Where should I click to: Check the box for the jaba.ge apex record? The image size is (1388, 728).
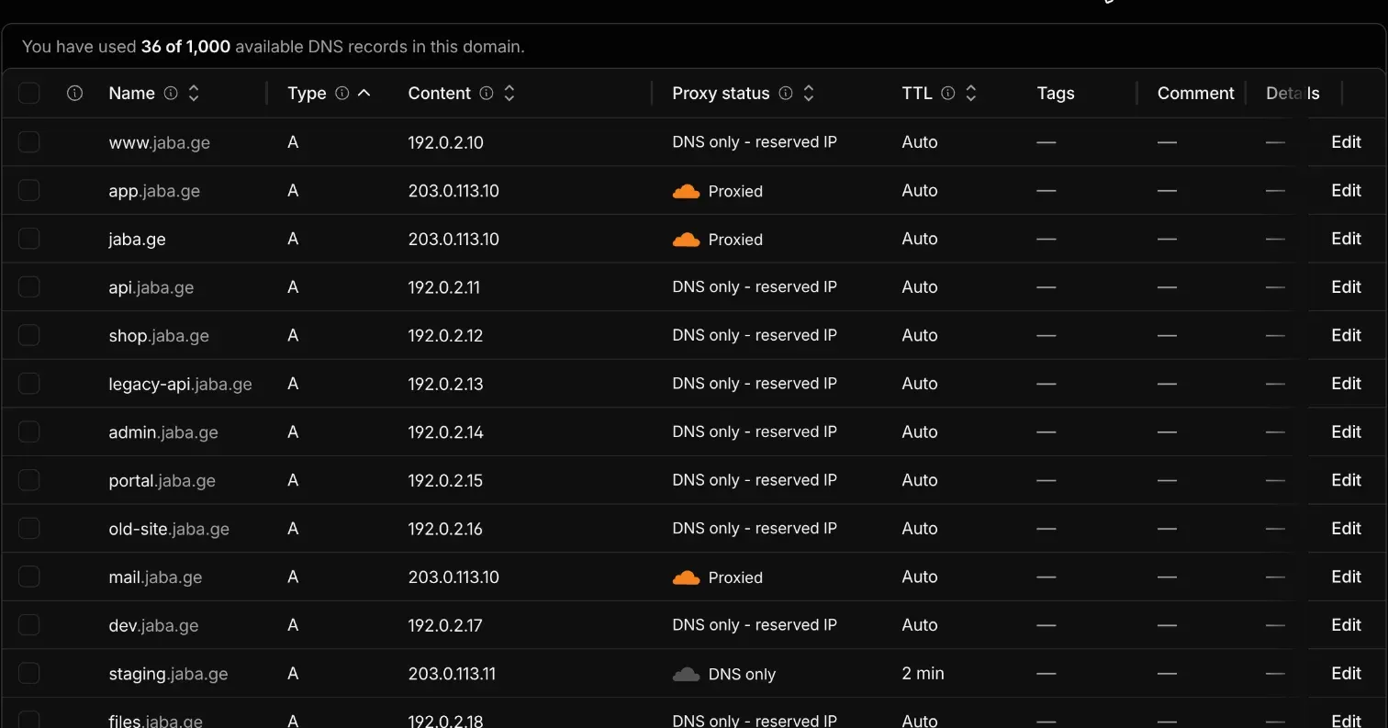29,239
